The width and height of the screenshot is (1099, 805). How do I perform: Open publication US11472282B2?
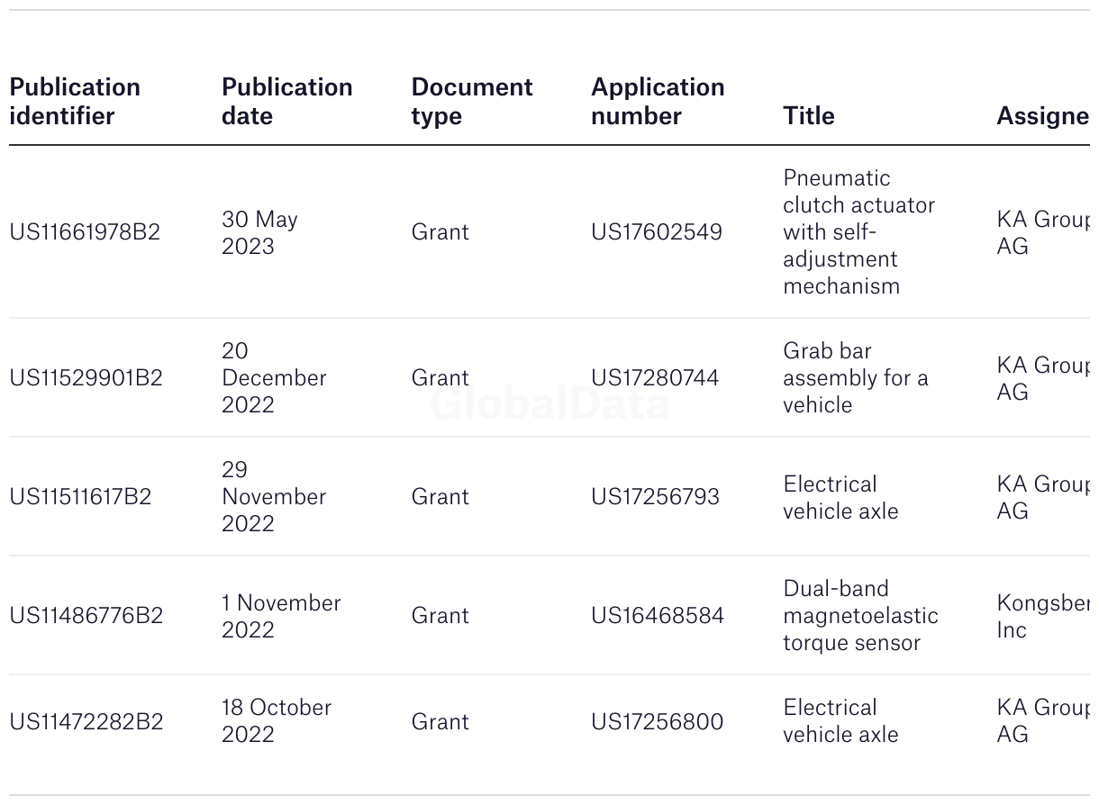[x=86, y=721]
